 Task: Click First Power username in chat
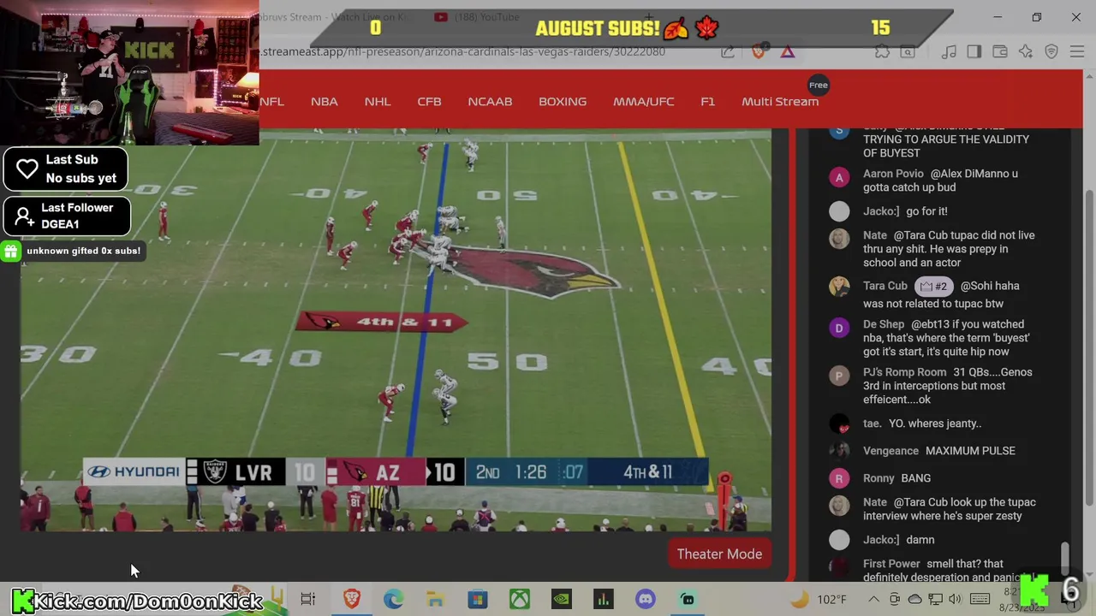(x=891, y=564)
